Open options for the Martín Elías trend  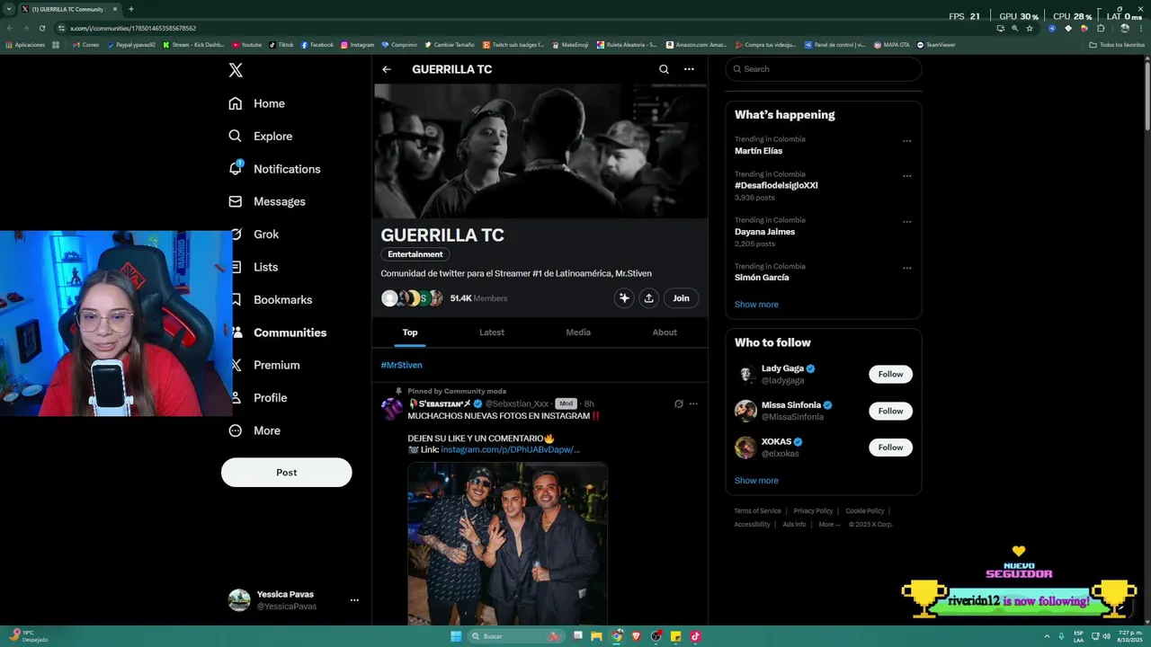click(x=907, y=141)
